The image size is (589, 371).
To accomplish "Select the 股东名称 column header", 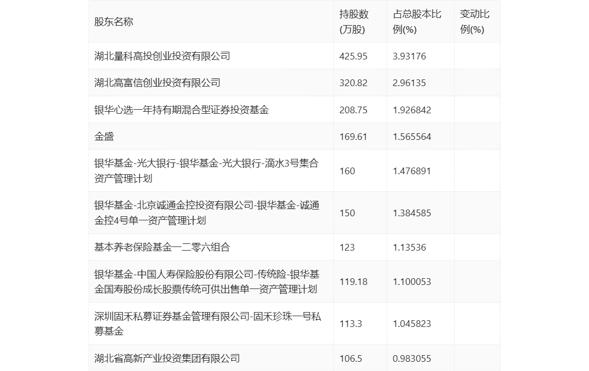I will [113, 22].
